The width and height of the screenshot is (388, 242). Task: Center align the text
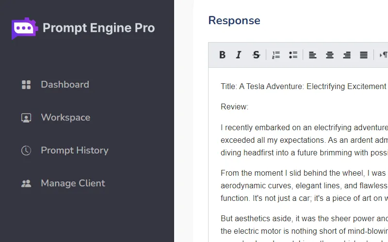point(330,55)
